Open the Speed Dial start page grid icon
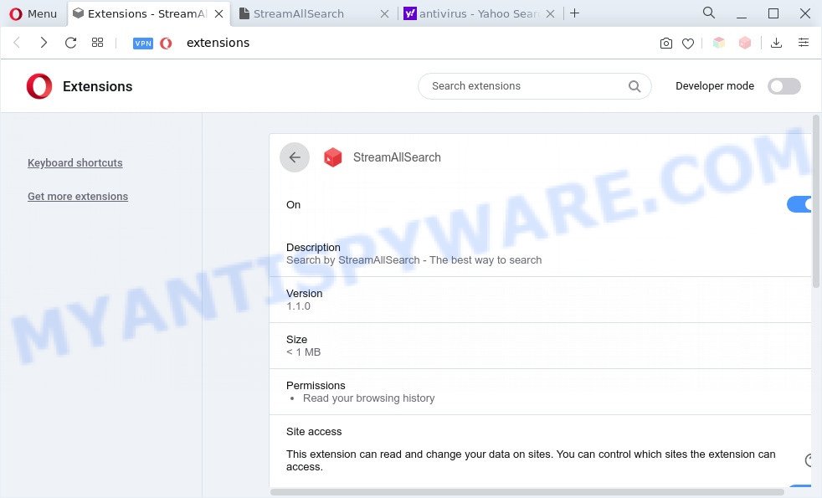Image resolution: width=822 pixels, height=498 pixels. [x=97, y=43]
